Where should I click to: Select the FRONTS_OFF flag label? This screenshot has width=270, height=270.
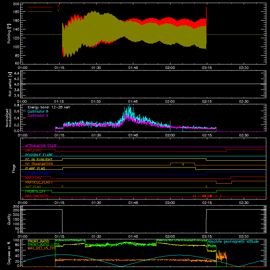click(35, 191)
